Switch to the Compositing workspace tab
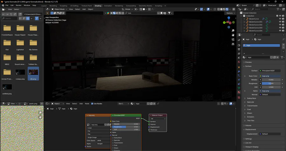The image size is (286, 151). (131, 6)
